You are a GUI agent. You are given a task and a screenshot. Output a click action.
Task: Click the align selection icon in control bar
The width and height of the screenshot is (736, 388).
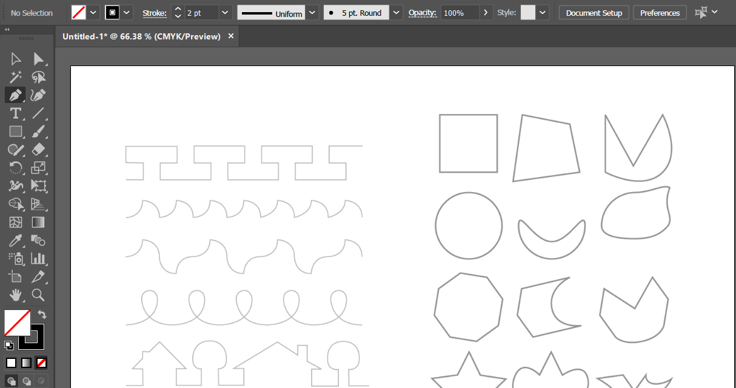point(701,13)
